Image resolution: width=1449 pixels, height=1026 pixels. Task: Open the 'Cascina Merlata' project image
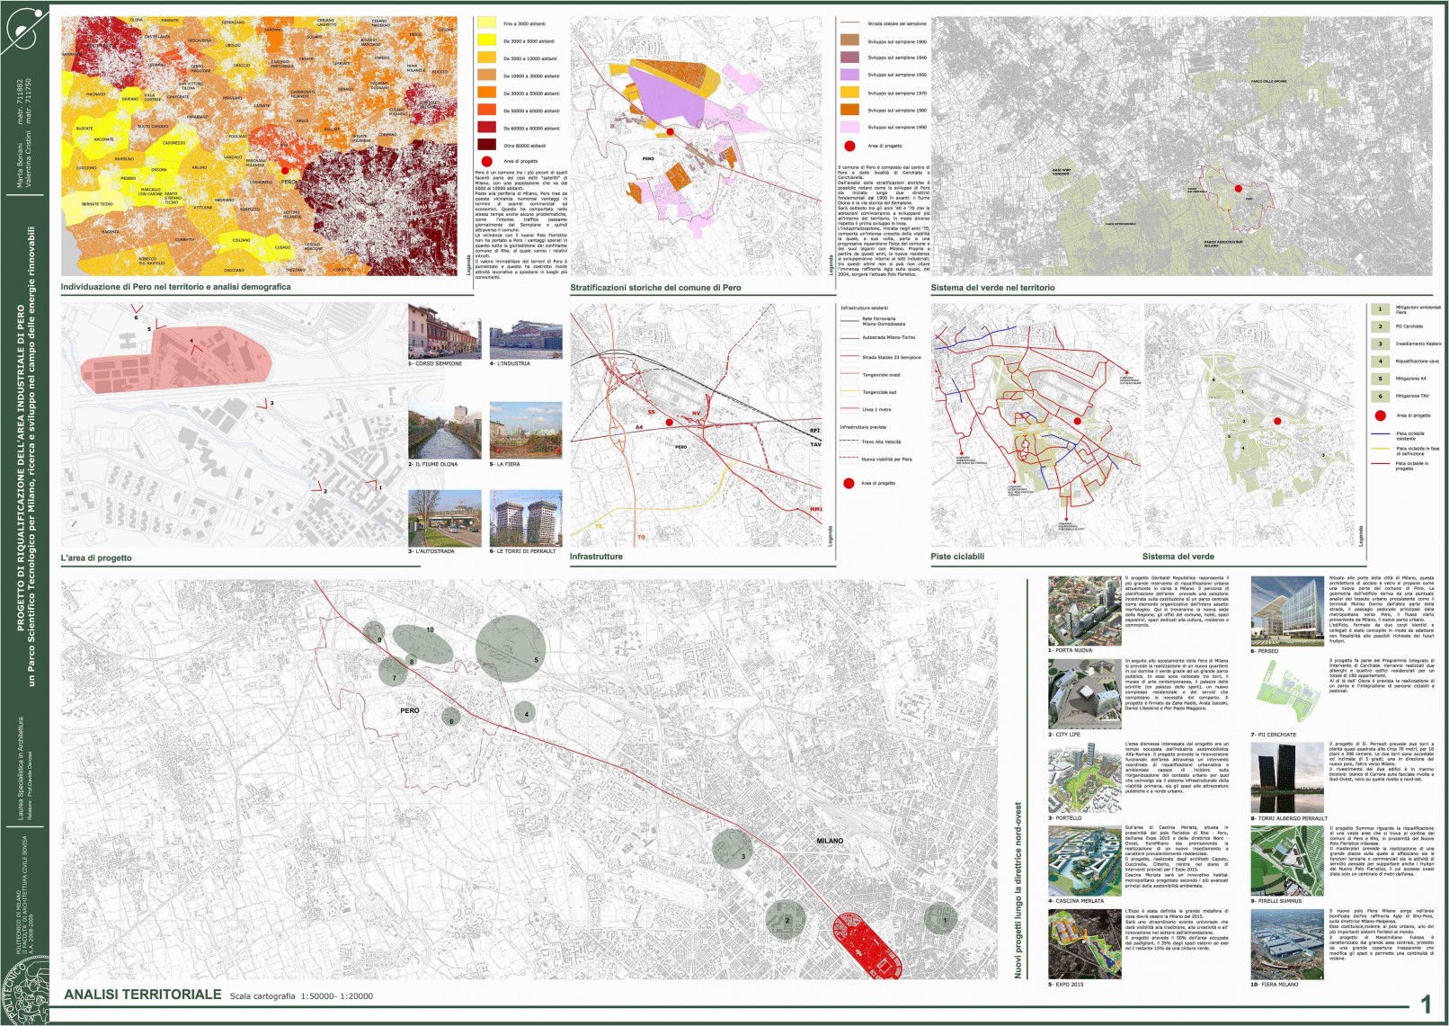(1084, 861)
